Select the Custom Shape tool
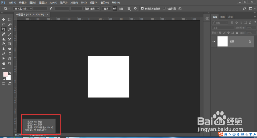The width and height of the screenshot is (257, 138). point(10,58)
